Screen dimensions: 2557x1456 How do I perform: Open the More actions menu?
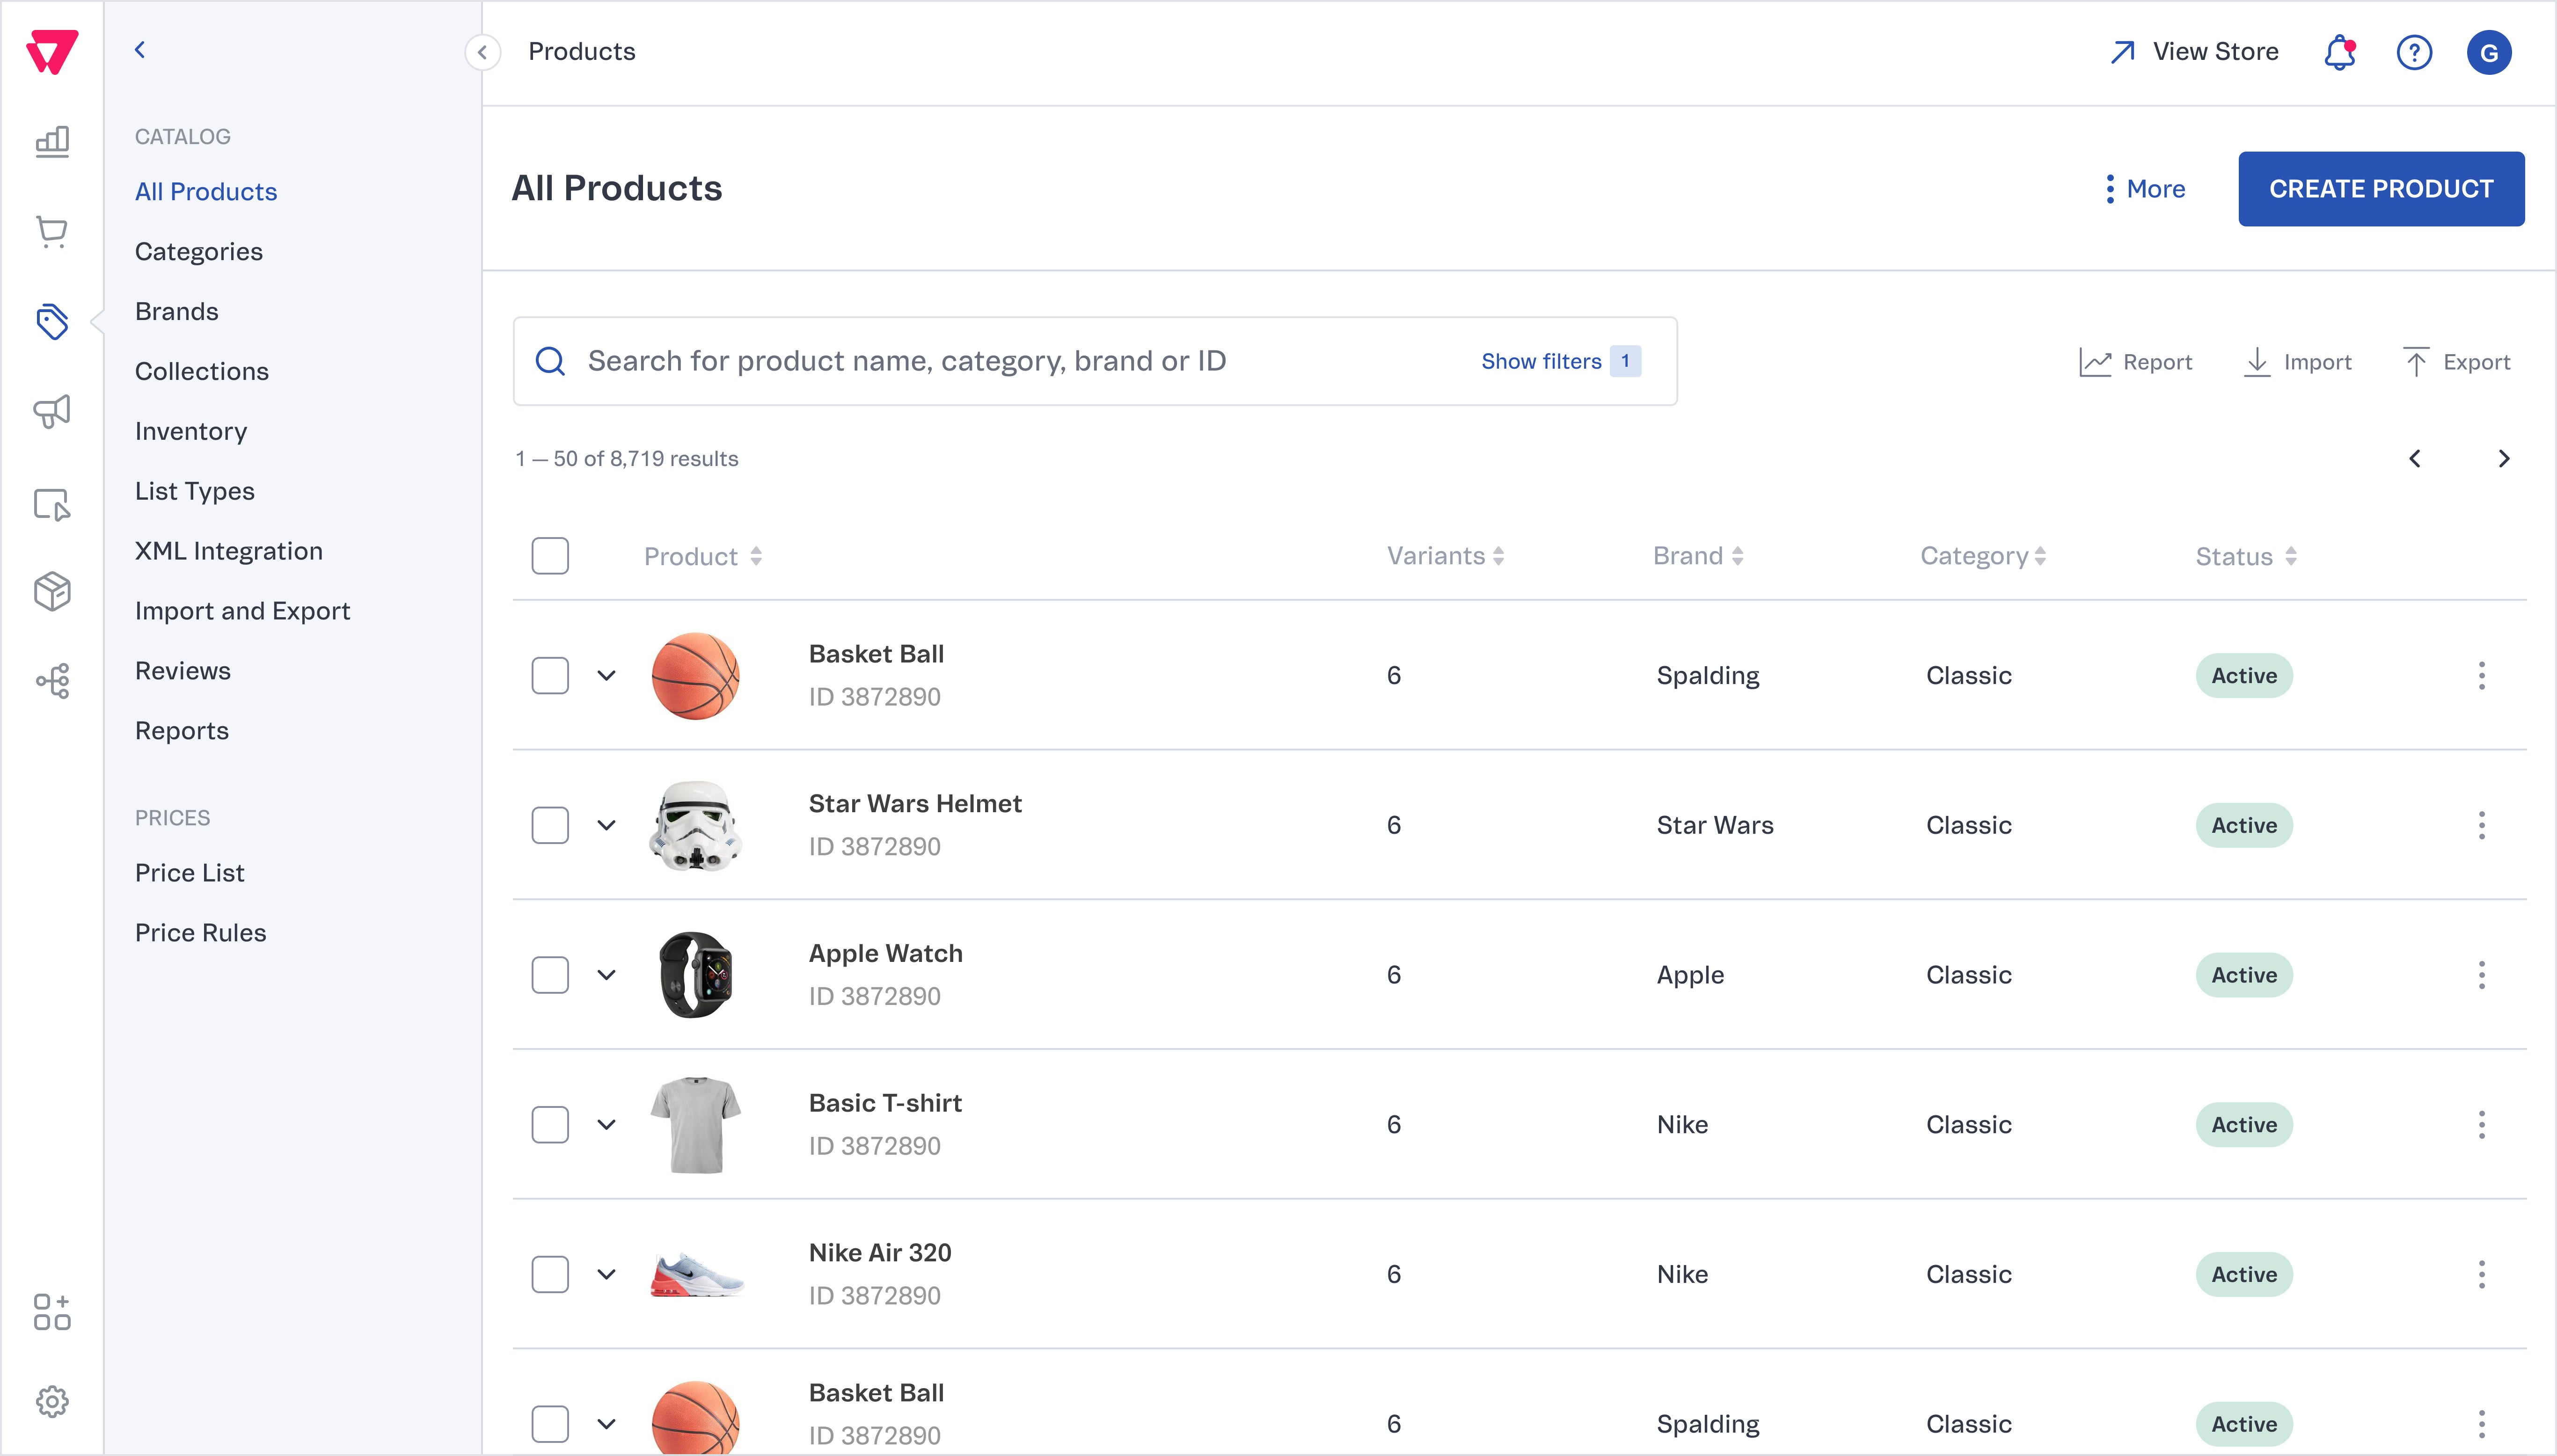click(x=2146, y=189)
